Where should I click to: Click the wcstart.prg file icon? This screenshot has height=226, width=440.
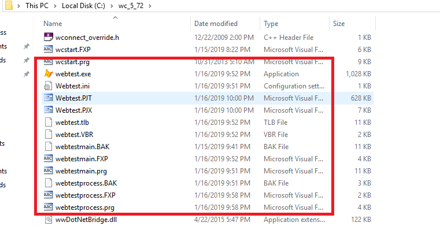48,62
